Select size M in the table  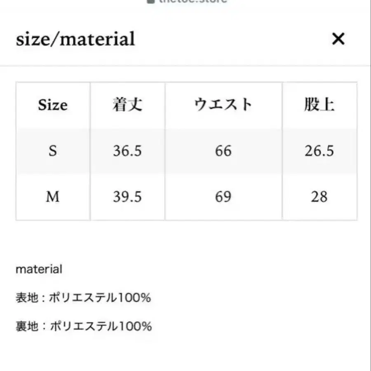click(x=53, y=197)
